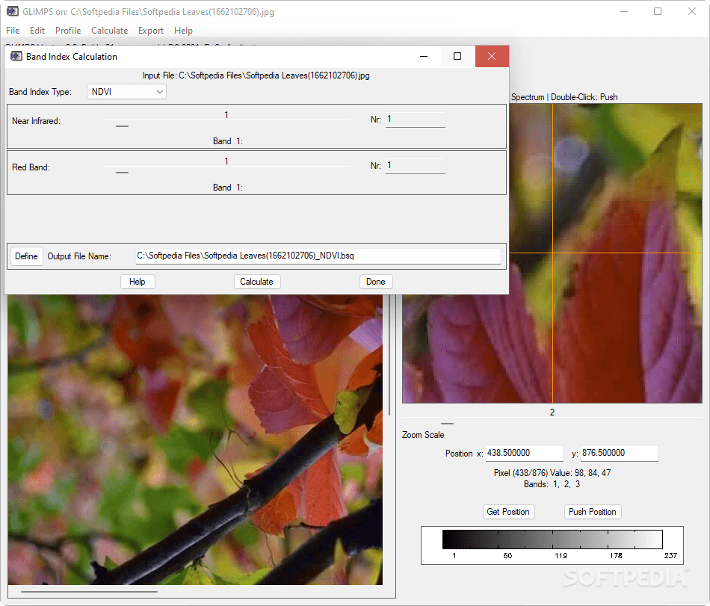
Task: Expand the Band Index Type dropdown
Action: click(x=126, y=92)
